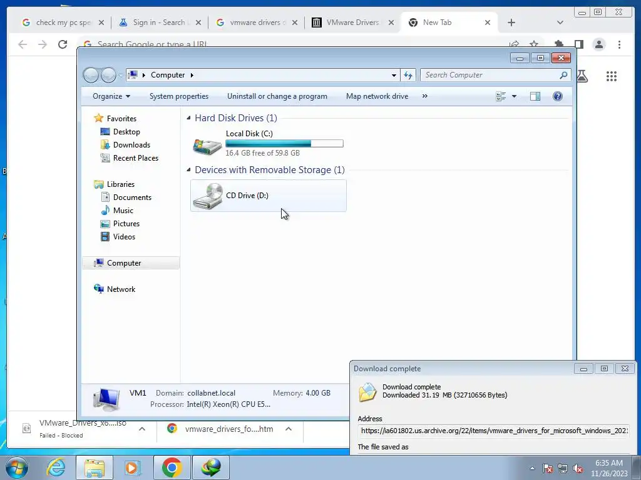Toggle Chrome side panel icon
The image size is (641, 480).
(579, 44)
